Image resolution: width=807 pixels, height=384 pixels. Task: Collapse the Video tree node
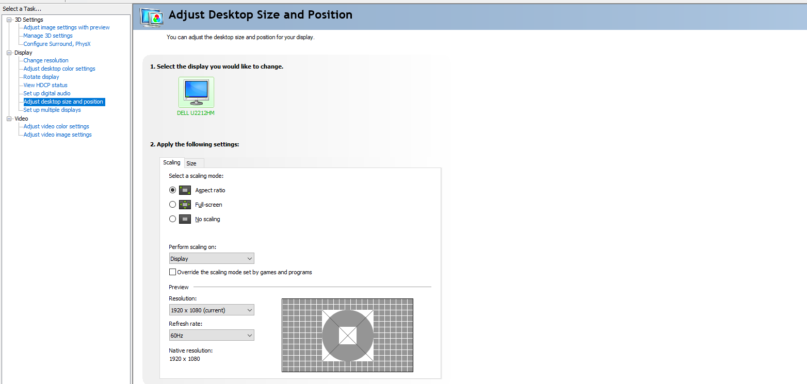click(9, 119)
